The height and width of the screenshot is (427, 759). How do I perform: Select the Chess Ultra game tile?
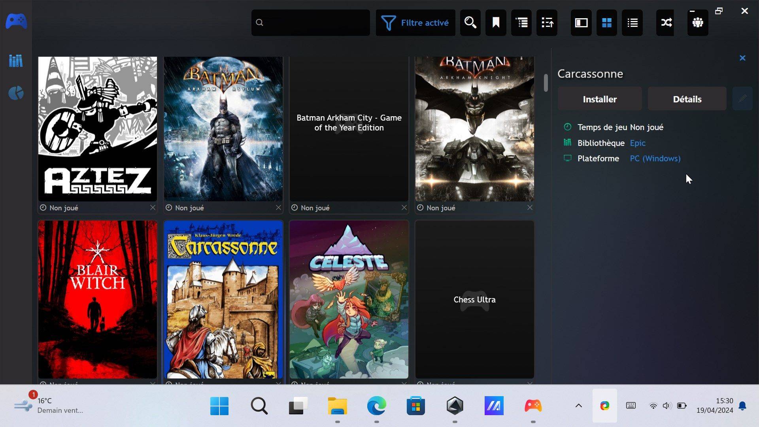pos(475,300)
